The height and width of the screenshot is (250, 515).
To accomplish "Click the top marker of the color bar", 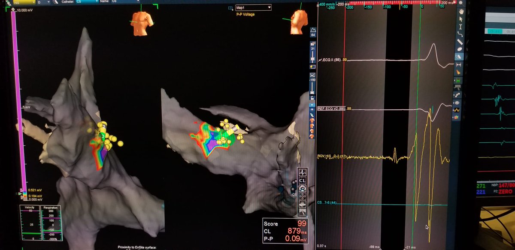I will [13, 9].
